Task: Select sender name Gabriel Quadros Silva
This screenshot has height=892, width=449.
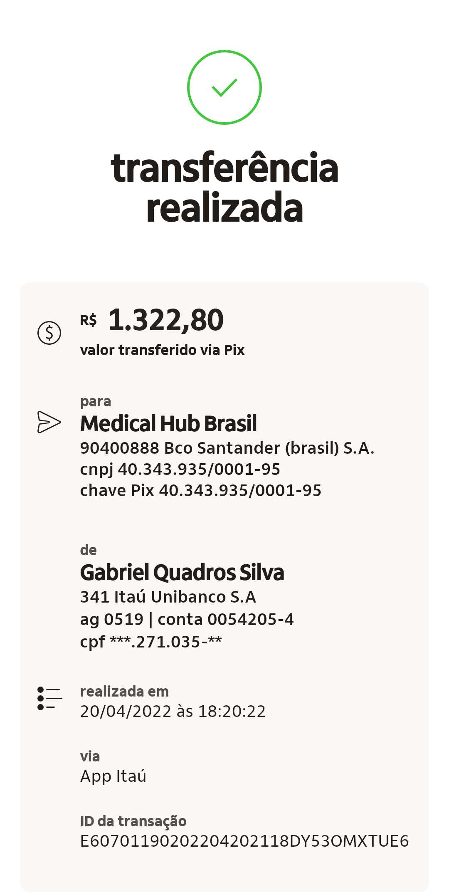Action: (182, 573)
